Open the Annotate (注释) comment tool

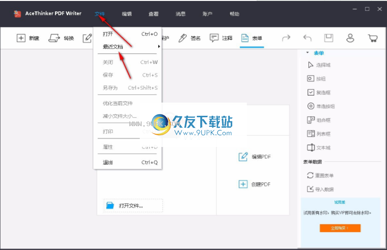[x=221, y=38]
